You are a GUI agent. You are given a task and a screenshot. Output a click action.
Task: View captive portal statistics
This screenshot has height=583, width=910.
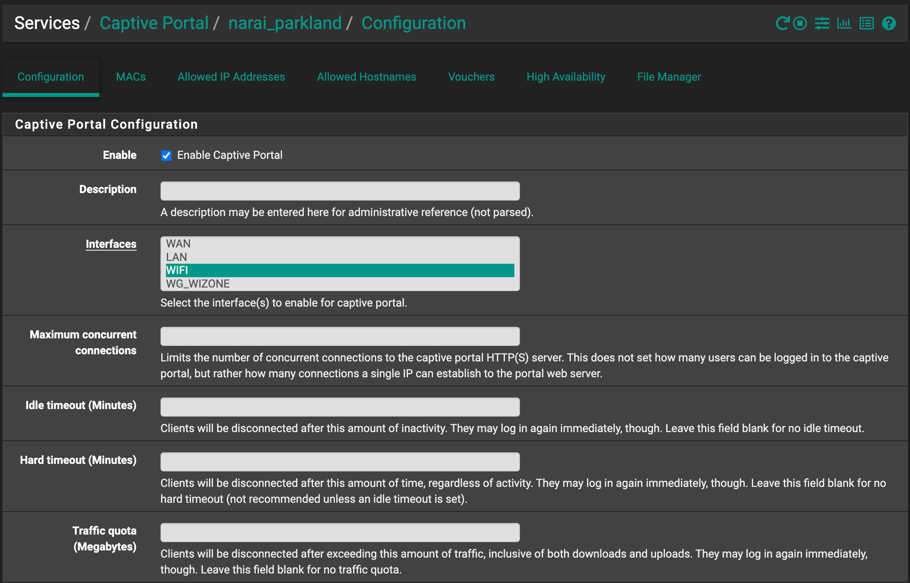tap(844, 23)
